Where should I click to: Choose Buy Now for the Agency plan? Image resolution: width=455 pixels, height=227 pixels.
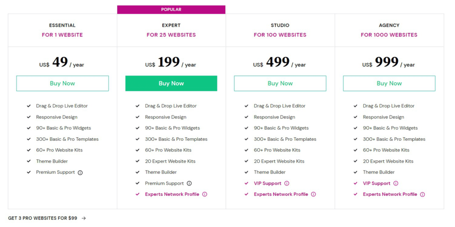point(389,84)
